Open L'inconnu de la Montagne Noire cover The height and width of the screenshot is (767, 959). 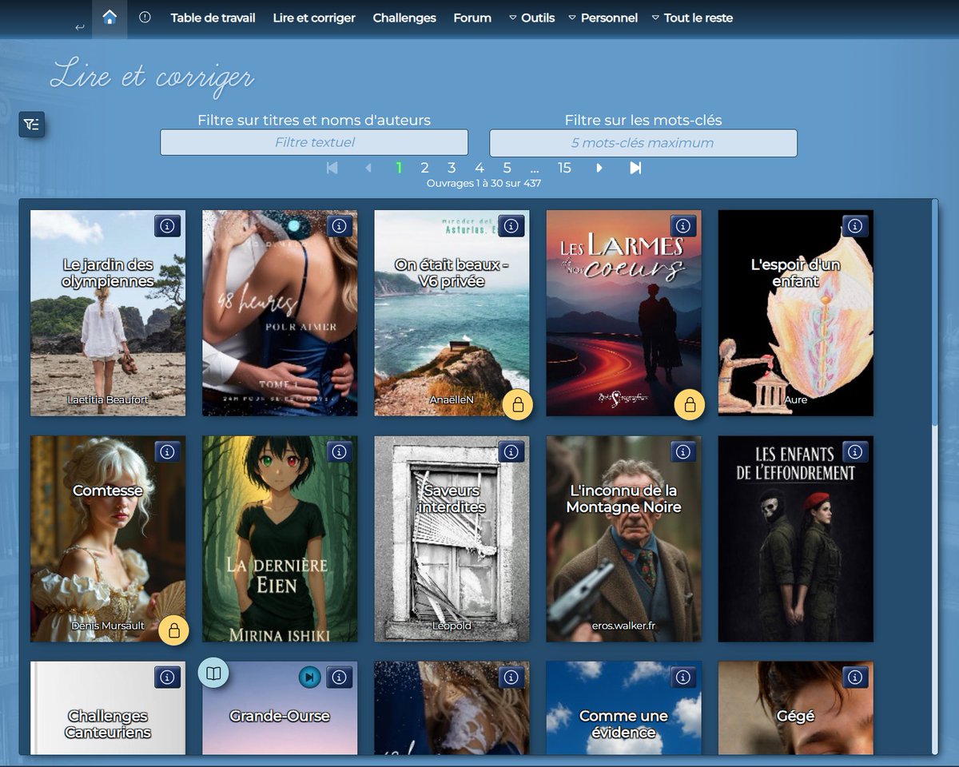pyautogui.click(x=623, y=538)
